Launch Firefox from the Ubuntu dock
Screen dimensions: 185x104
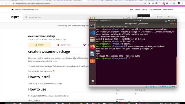coord(92,47)
